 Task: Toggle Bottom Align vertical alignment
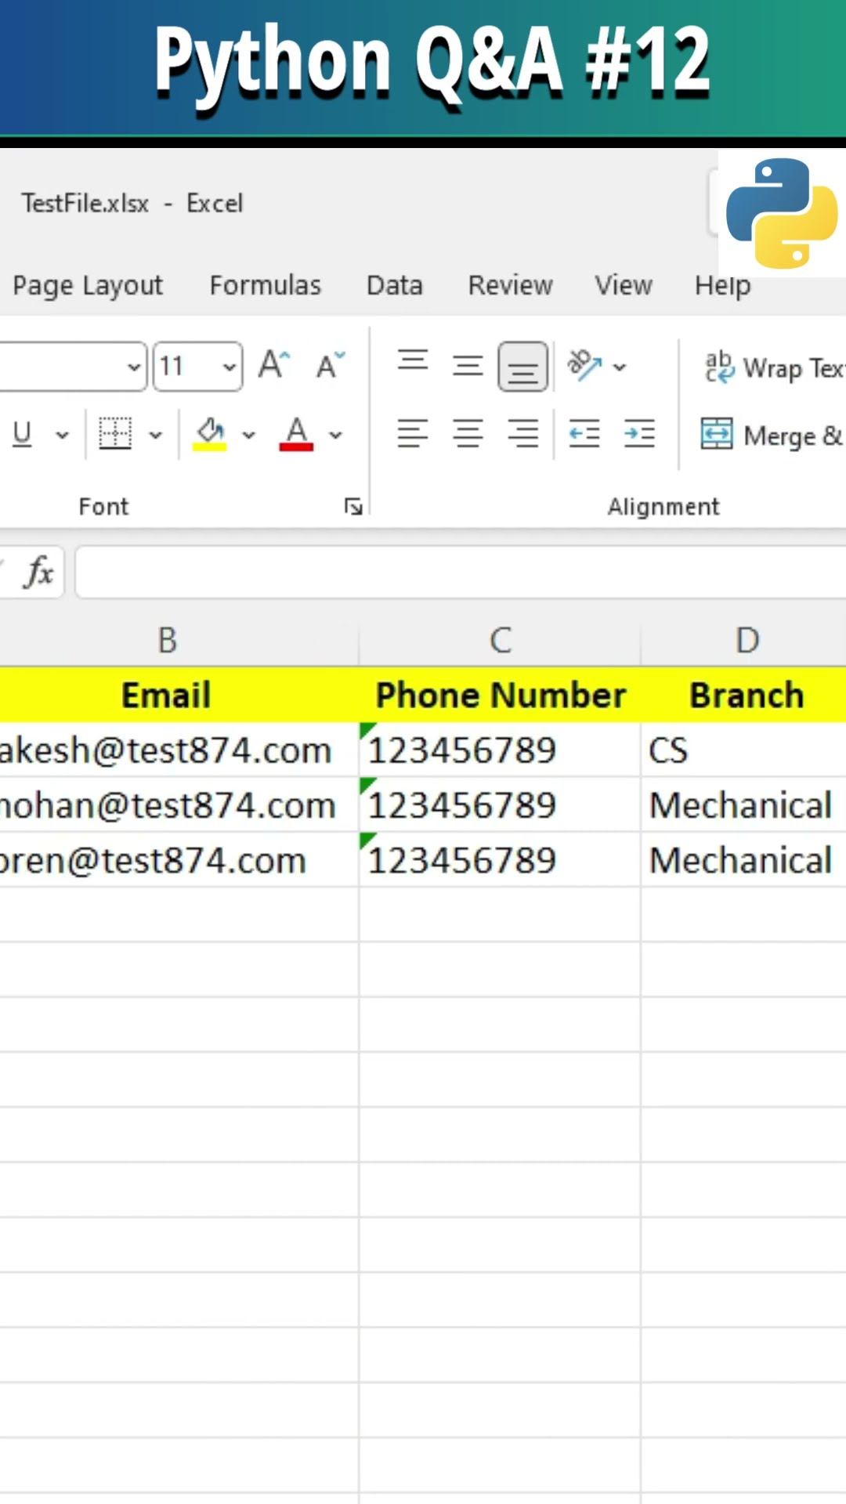[x=522, y=366]
